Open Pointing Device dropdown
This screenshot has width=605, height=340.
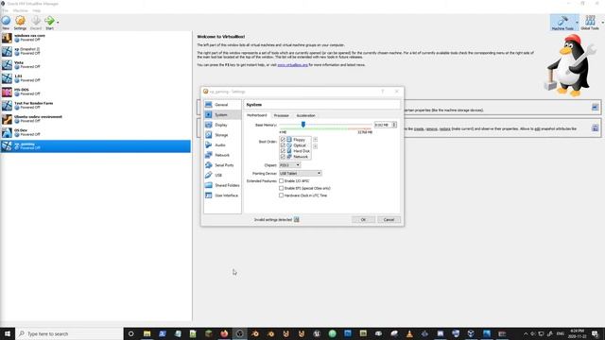pos(301,174)
